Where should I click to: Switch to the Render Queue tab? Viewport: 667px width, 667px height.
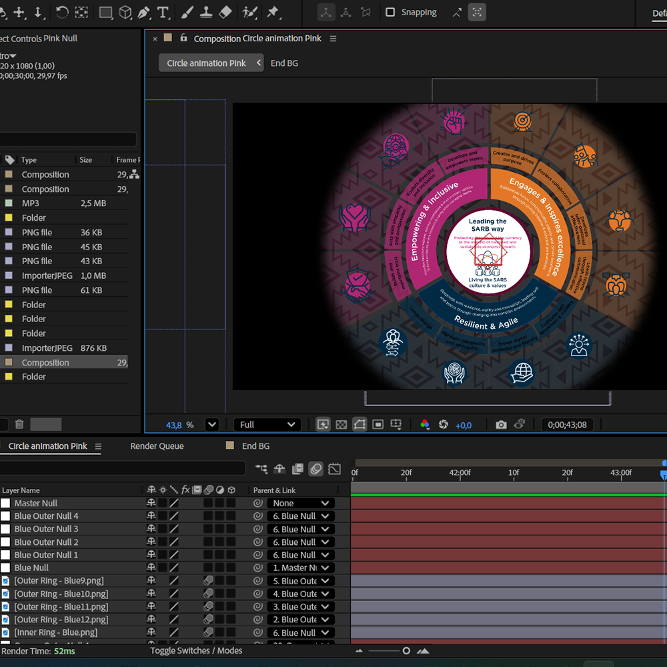tap(157, 446)
